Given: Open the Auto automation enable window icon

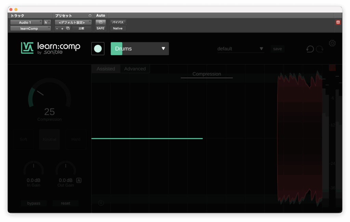Looking at the screenshot, I should pos(100,22).
